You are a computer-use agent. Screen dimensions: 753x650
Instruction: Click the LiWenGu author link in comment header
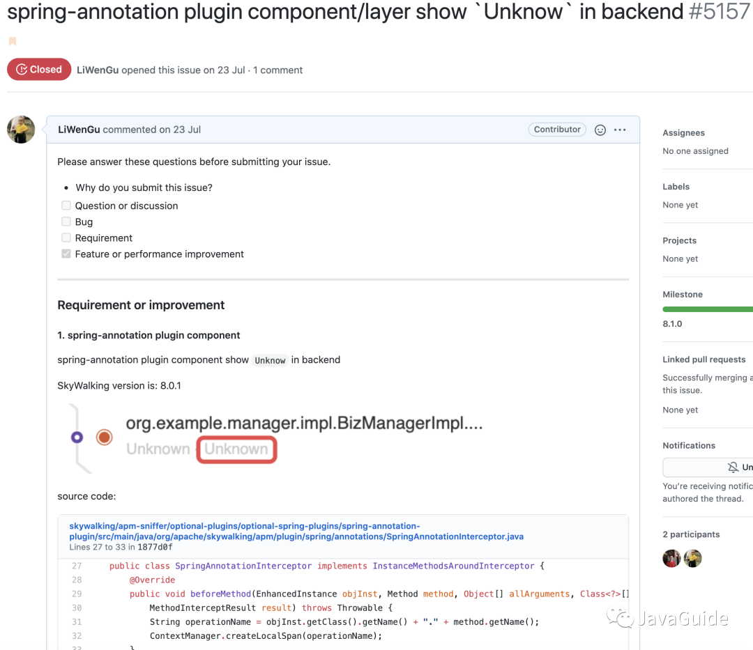pos(79,130)
